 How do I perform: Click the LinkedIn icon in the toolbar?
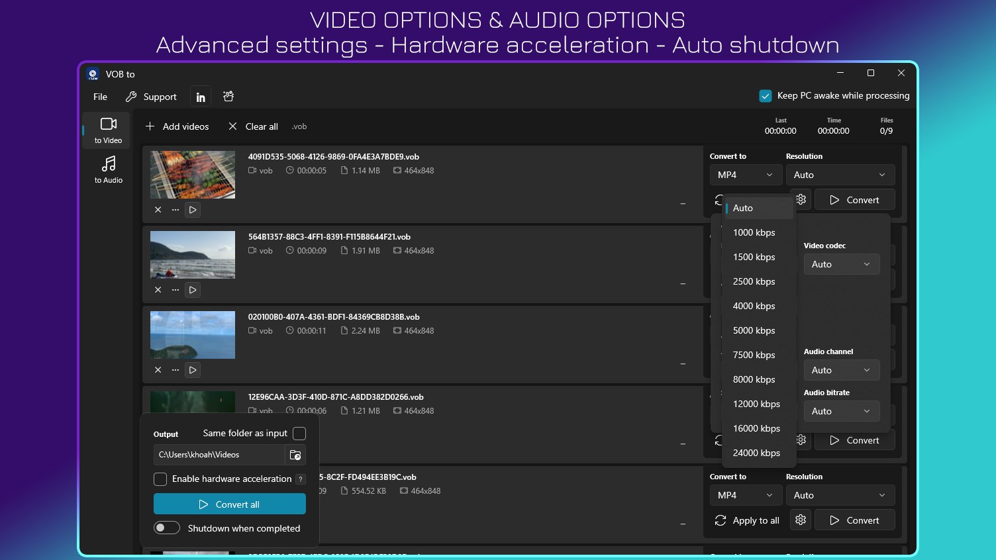coord(200,96)
